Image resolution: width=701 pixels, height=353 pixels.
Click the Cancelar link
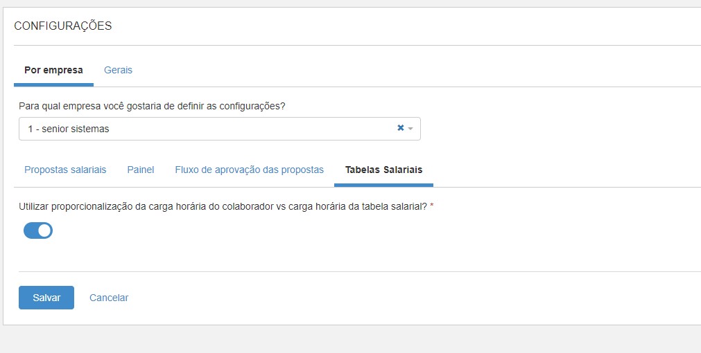click(109, 298)
